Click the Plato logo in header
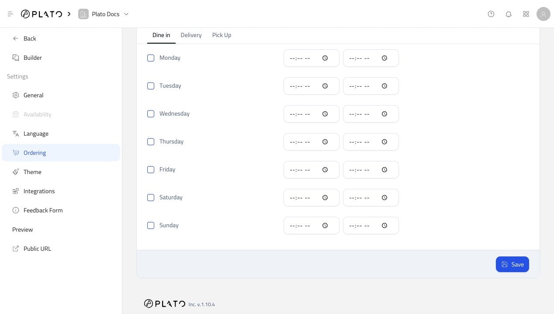554x314 pixels. click(x=42, y=14)
